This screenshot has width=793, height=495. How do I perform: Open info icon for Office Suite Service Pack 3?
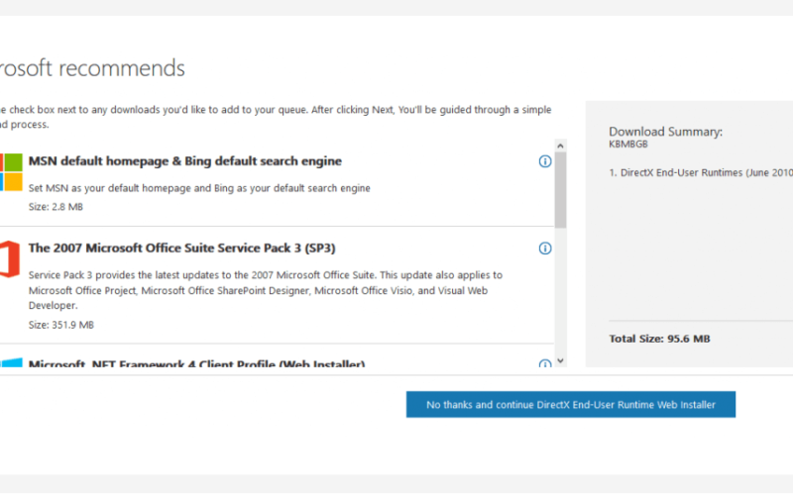point(544,248)
